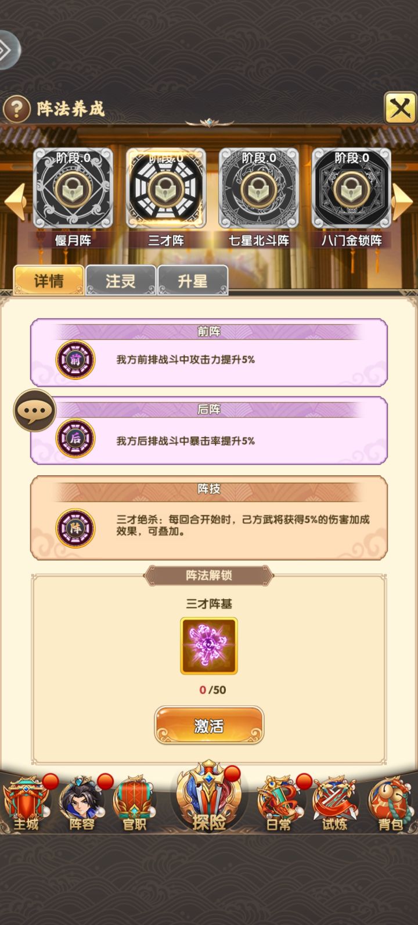Switch to the 注灵 tab
This screenshot has height=925, width=418.
[x=121, y=281]
